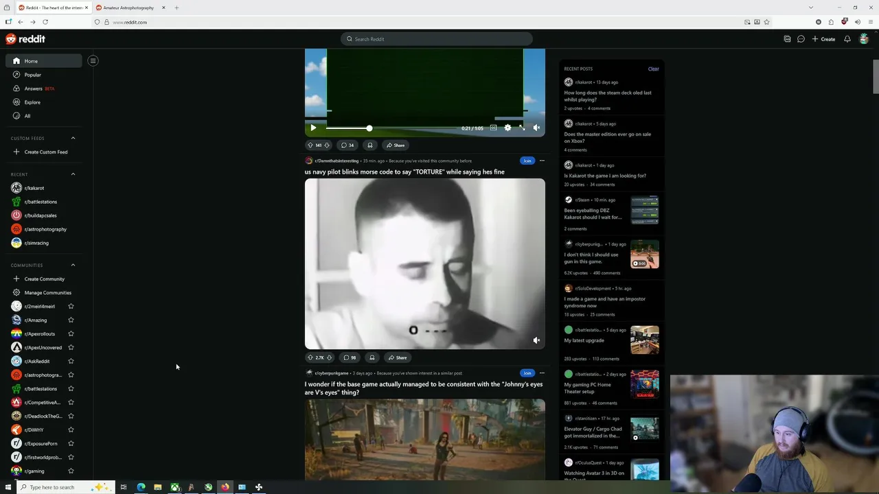This screenshot has height=494, width=879.
Task: Open notifications bell in header
Action: (847, 39)
